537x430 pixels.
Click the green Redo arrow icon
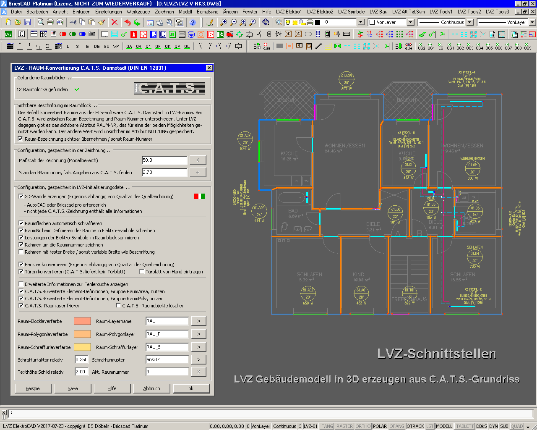point(137,22)
